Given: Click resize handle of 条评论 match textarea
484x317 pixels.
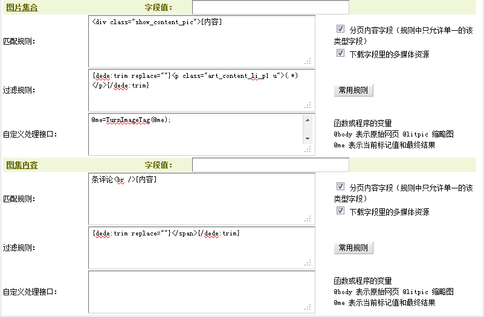Looking at the screenshot, I should [308, 219].
